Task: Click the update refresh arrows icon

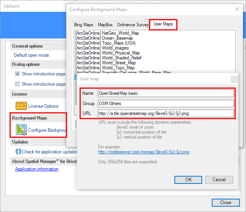Action: click(x=18, y=151)
